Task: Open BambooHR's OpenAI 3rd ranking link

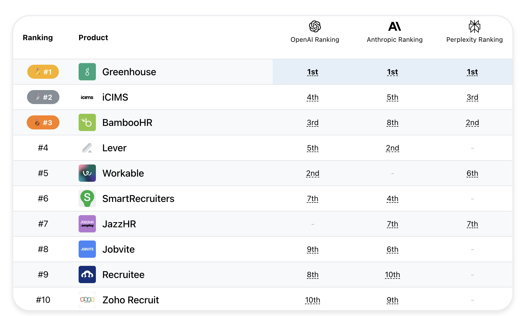Action: point(313,123)
